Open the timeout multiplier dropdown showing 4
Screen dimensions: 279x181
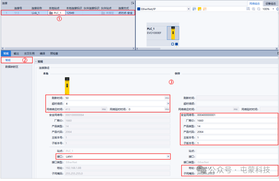(x=168, y=103)
